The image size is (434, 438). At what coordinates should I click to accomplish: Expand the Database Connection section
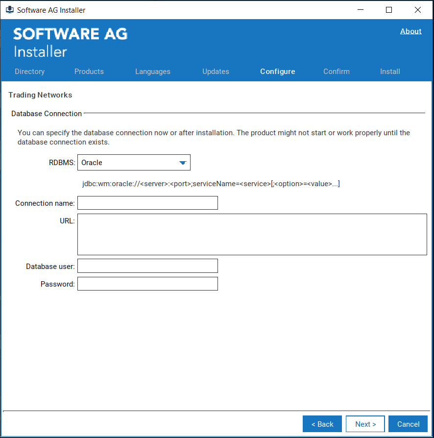click(x=46, y=113)
